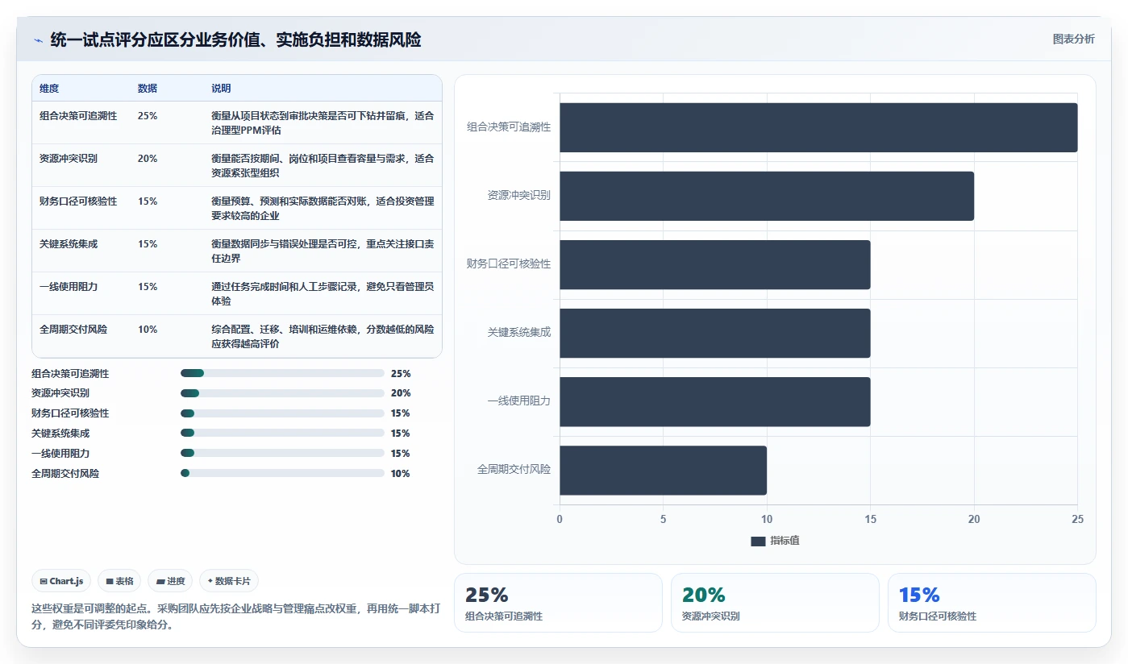The width and height of the screenshot is (1128, 664).
Task: Click the 关键系统集成 chart bar
Action: 715,333
